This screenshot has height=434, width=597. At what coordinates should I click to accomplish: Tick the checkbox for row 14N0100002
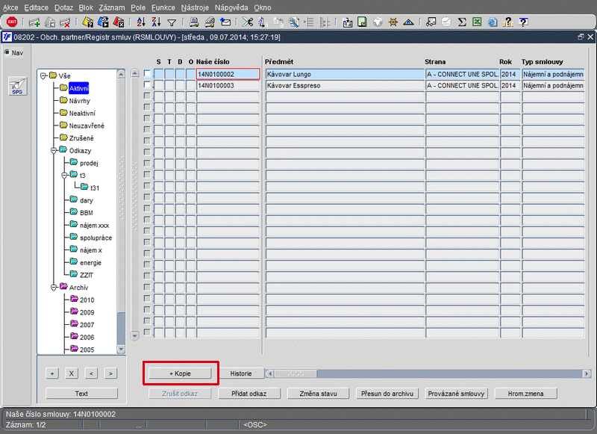(x=147, y=73)
